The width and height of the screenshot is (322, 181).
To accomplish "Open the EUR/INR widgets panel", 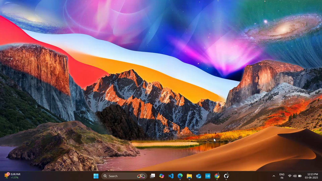I will click(12, 176).
